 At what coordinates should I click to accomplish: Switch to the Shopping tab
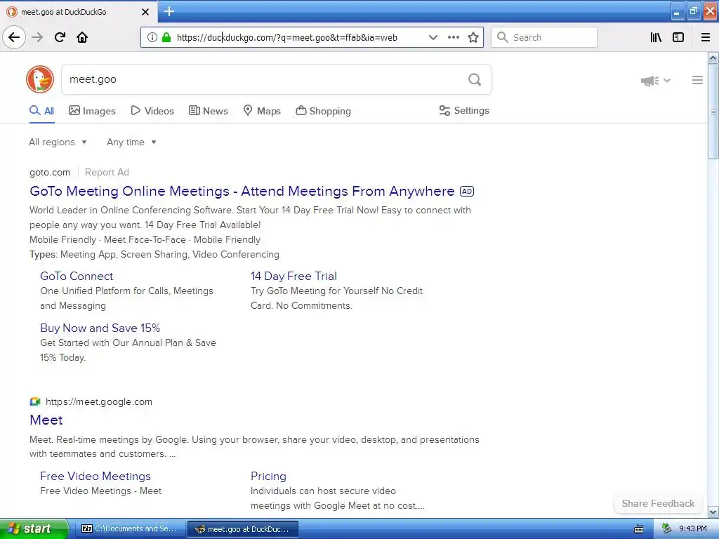tap(323, 111)
